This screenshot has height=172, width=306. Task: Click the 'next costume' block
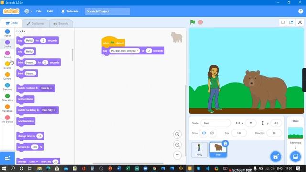25,99
